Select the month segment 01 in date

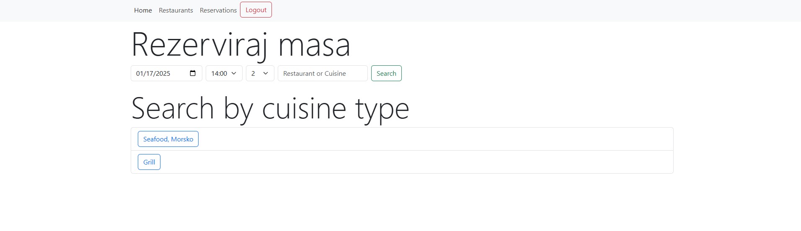point(140,73)
